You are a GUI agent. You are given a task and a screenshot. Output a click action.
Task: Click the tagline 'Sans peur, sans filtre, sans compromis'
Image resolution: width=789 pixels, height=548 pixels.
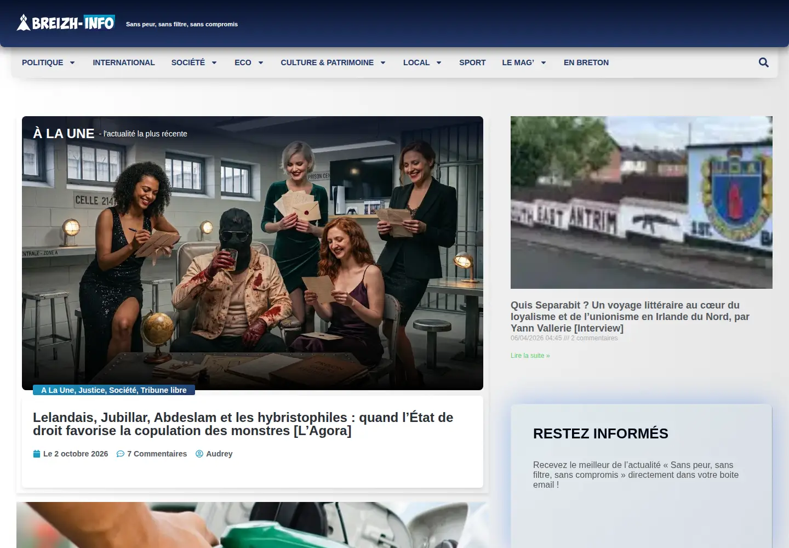(x=182, y=24)
